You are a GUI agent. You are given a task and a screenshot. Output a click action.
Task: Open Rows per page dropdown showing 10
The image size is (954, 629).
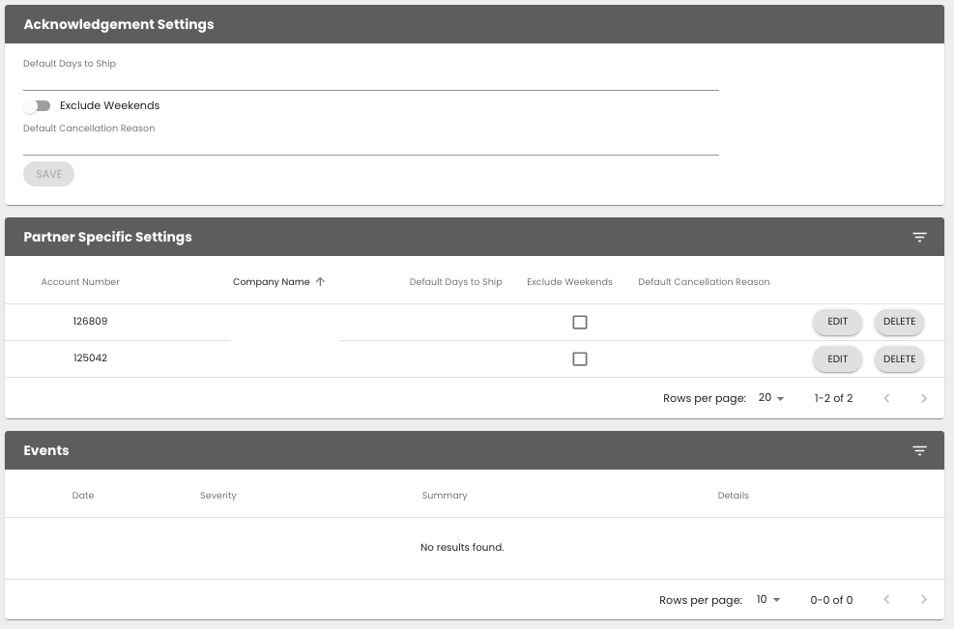[768, 600]
